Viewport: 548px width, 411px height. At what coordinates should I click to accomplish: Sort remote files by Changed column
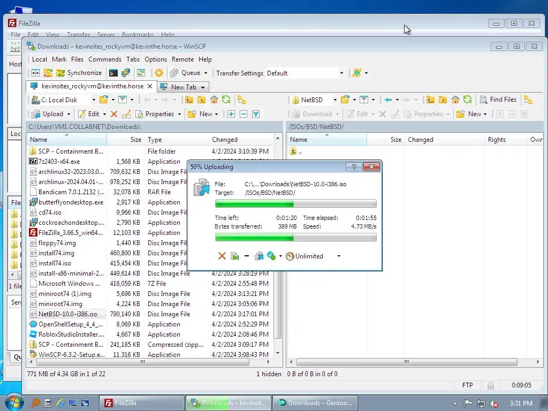click(x=444, y=140)
